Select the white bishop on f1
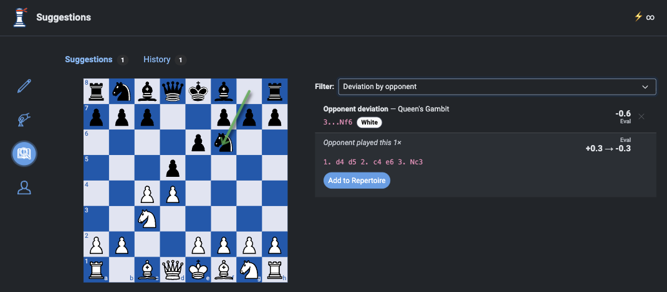The width and height of the screenshot is (667, 292). tap(223, 270)
